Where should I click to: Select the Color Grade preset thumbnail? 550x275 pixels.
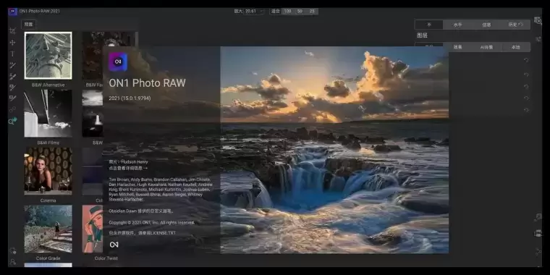(48, 229)
